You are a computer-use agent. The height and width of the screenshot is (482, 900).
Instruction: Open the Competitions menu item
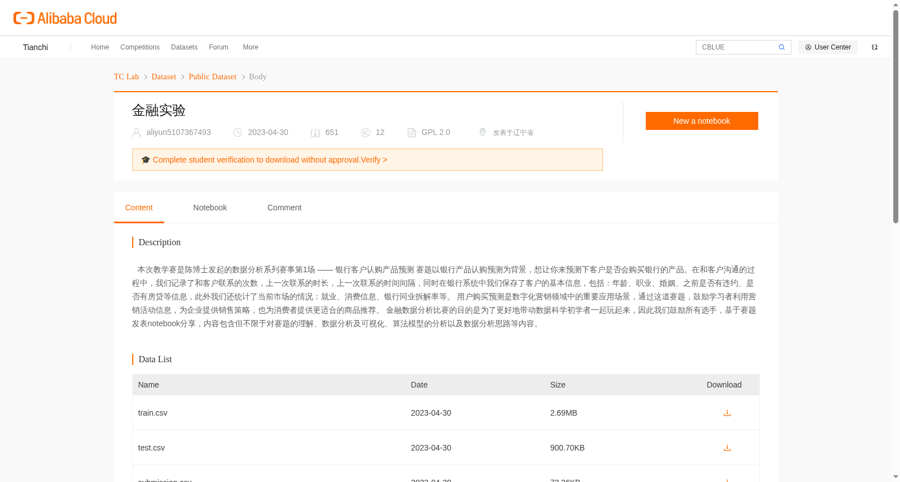[140, 47]
